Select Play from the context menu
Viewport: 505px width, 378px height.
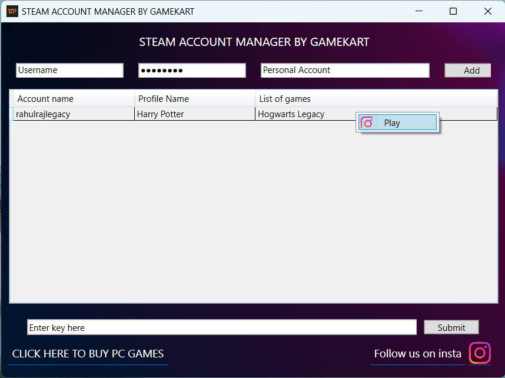pyautogui.click(x=397, y=123)
